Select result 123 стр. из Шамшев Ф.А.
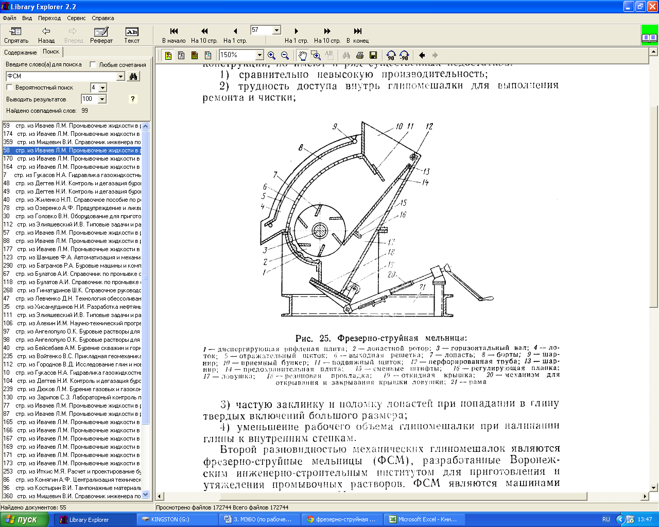659x527 pixels. (x=72, y=257)
